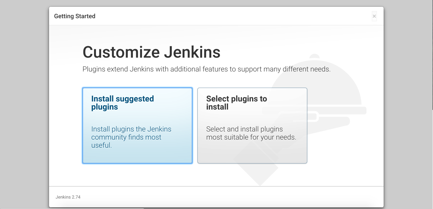Viewport: 433px width, 209px height.
Task: Click the knob atop the cloche watermark
Action: coord(315,56)
